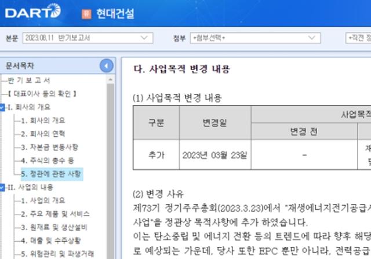Click the 2023년 03월 23일 cell
This screenshot has height=259, width=371.
click(x=215, y=155)
